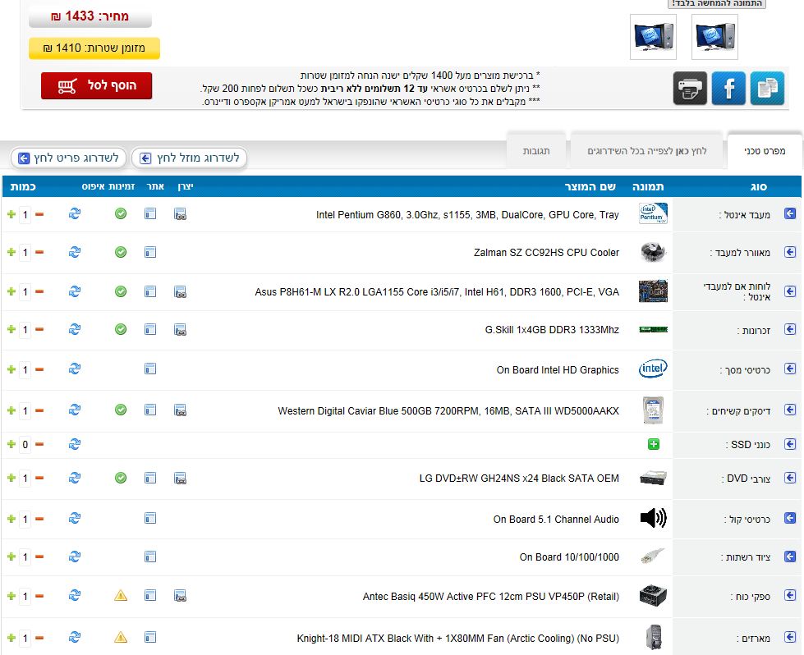Click green plus to add an SSD drive
Screen dimensions: 804x655
click(654, 444)
